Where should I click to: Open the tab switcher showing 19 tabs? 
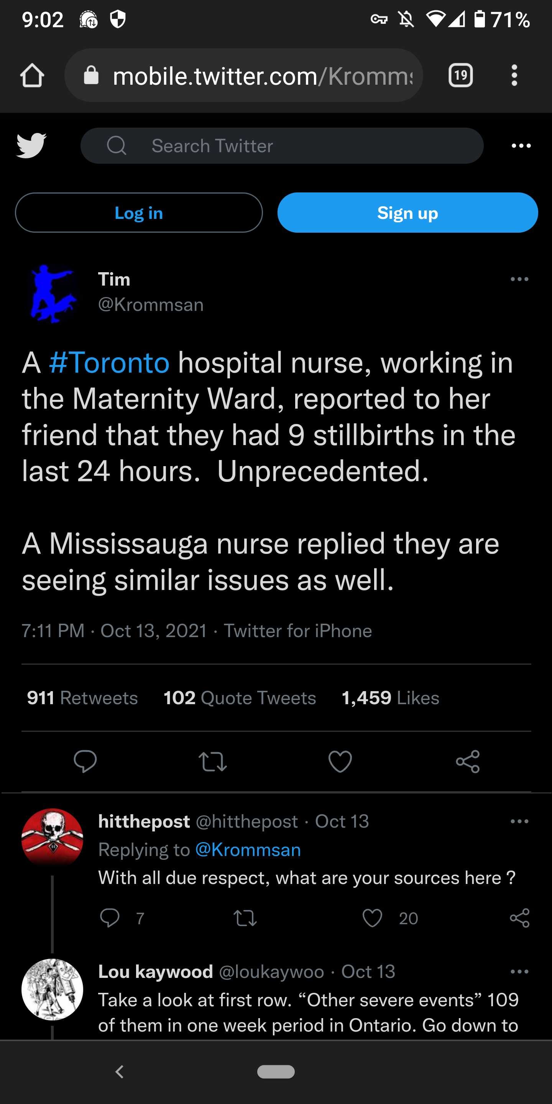coord(461,76)
